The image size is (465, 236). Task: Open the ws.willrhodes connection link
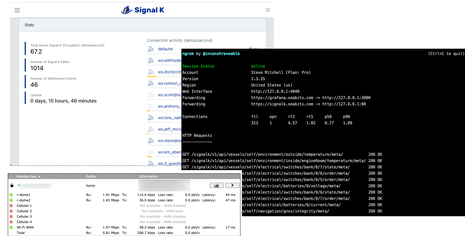click(170, 61)
